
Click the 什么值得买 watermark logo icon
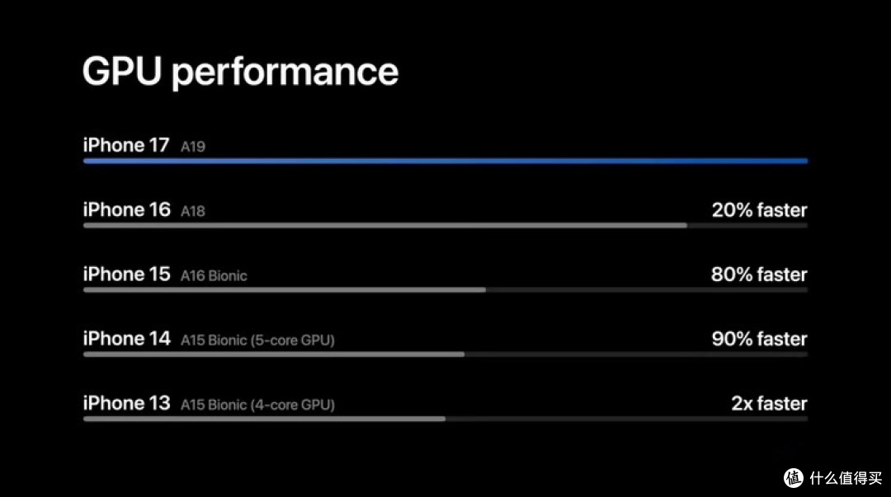click(794, 478)
